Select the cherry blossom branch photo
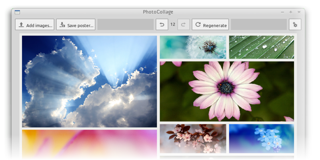 tap(193, 138)
